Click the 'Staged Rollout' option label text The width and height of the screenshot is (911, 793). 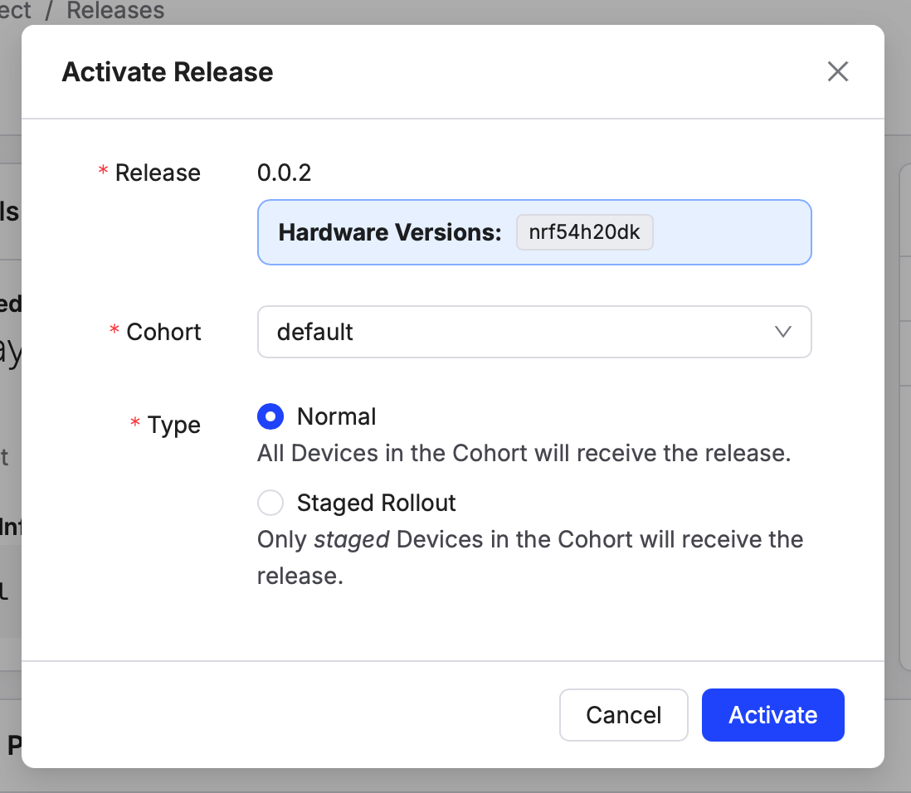point(376,503)
